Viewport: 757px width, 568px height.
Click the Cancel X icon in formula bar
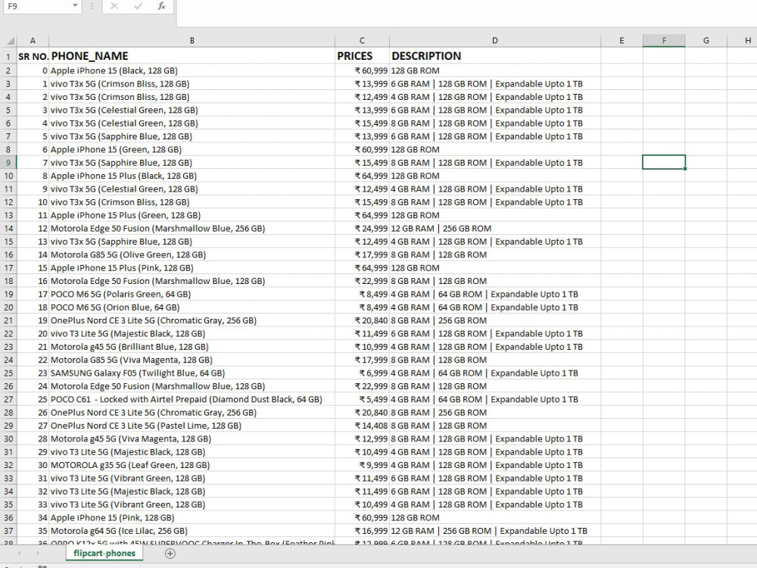tap(114, 6)
